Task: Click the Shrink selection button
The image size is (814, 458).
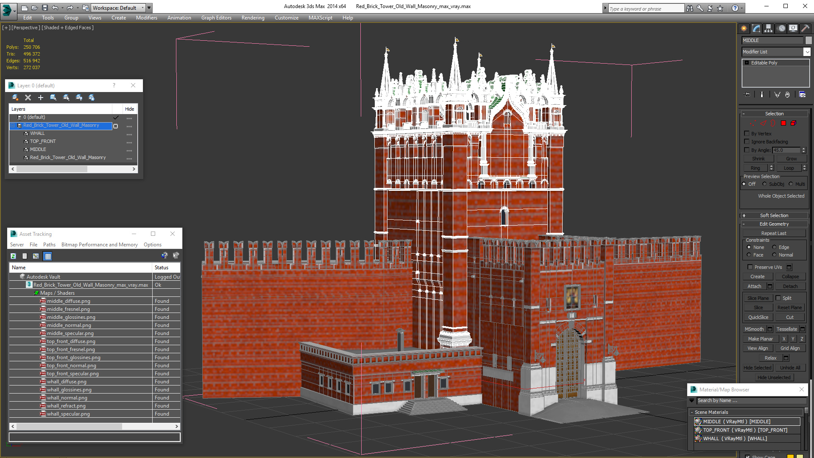Action: click(758, 159)
